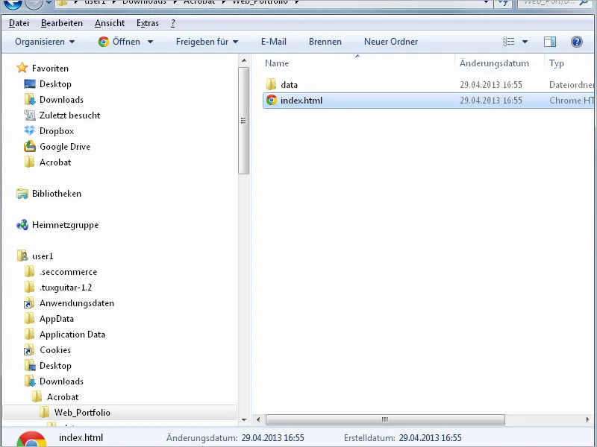Image resolution: width=597 pixels, height=447 pixels.
Task: Click the view mode icon
Action: click(x=509, y=42)
